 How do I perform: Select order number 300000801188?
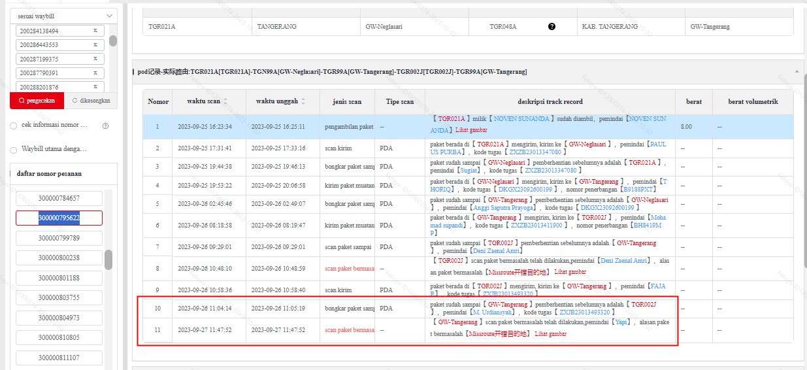pyautogui.click(x=59, y=278)
